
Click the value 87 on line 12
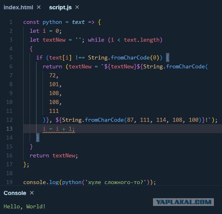(130, 120)
